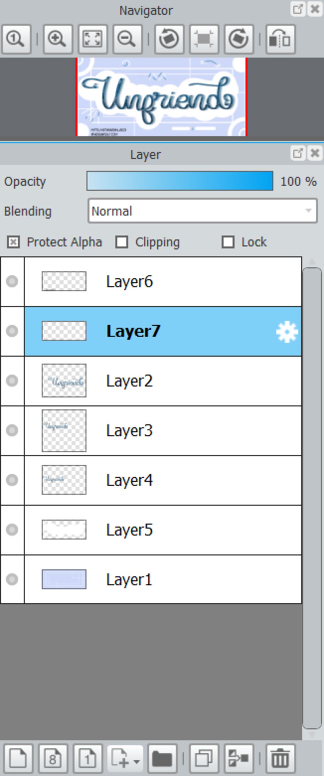This screenshot has height=776, width=324.
Task: Reset canvas rotation icon
Action: coord(204,39)
